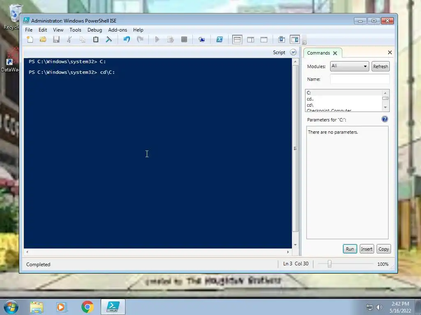Open Google Chrome from the taskbar

pos(87,307)
